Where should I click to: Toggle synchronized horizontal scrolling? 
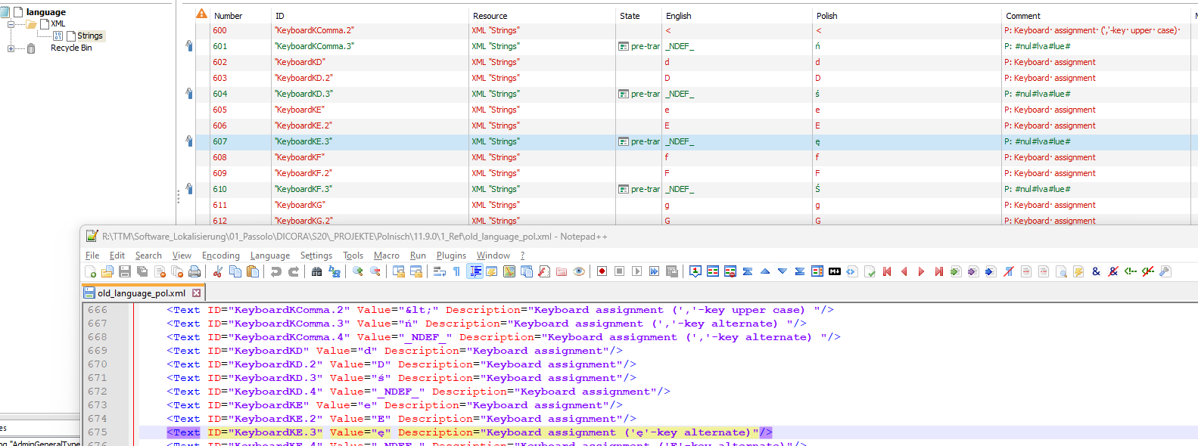click(x=416, y=272)
